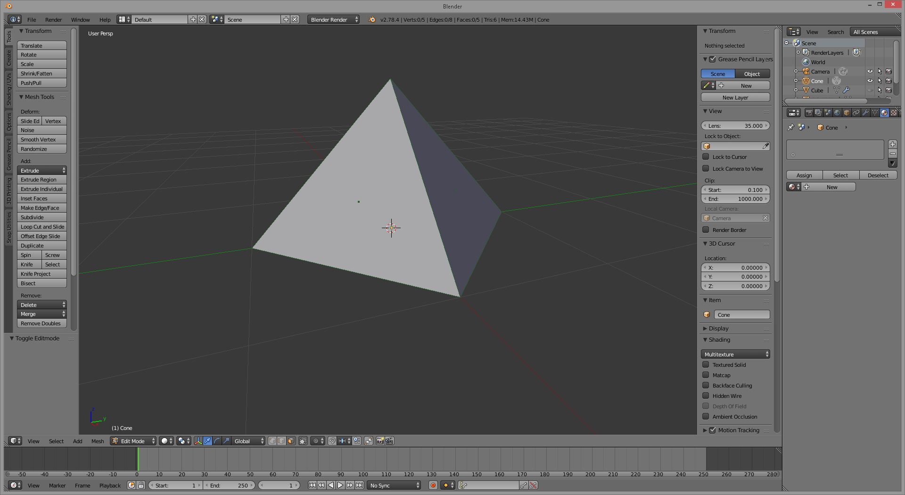Image resolution: width=905 pixels, height=495 pixels.
Task: Click the play animation in reverse button
Action: [331, 485]
